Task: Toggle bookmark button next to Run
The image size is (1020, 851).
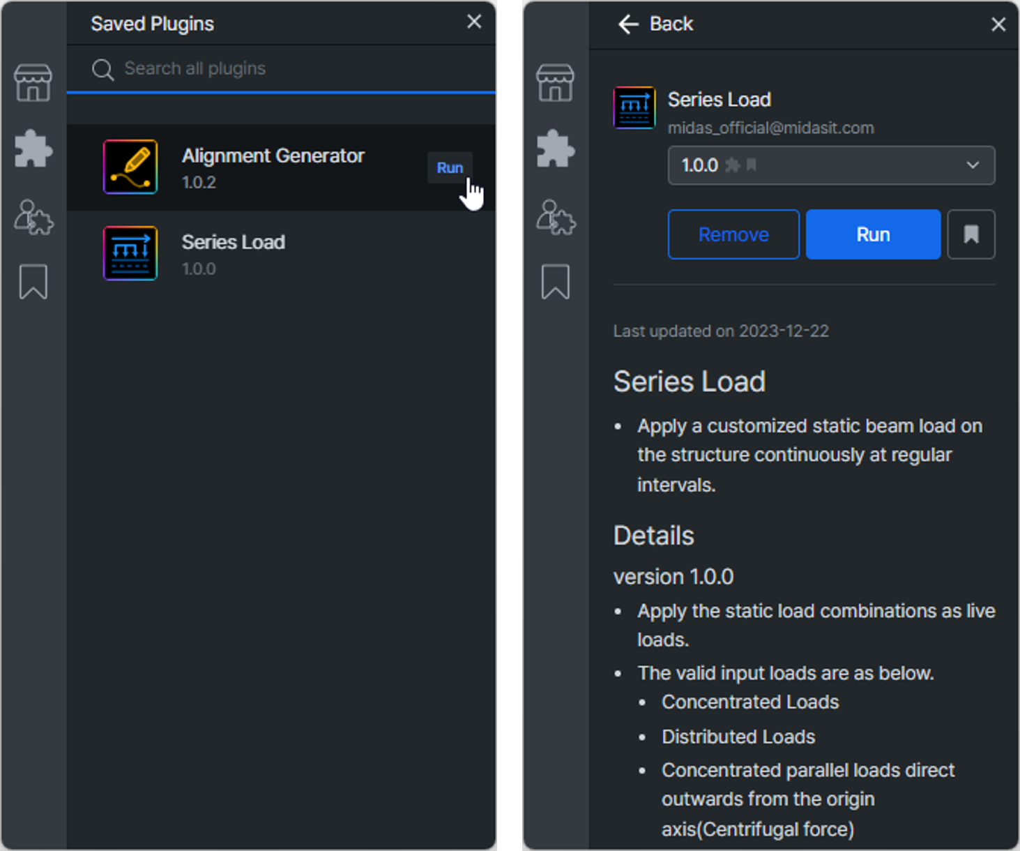Action: [971, 234]
